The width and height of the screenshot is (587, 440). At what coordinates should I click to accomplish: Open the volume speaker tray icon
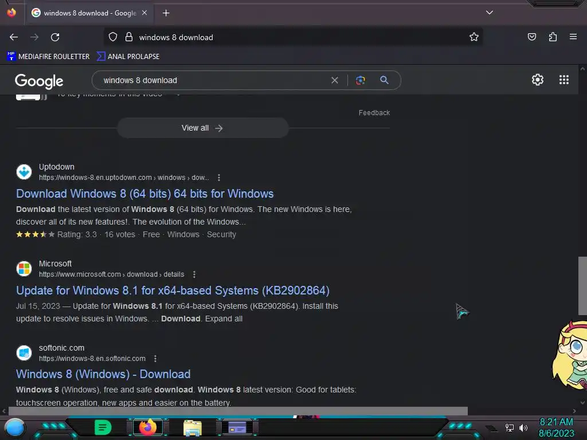(x=523, y=427)
